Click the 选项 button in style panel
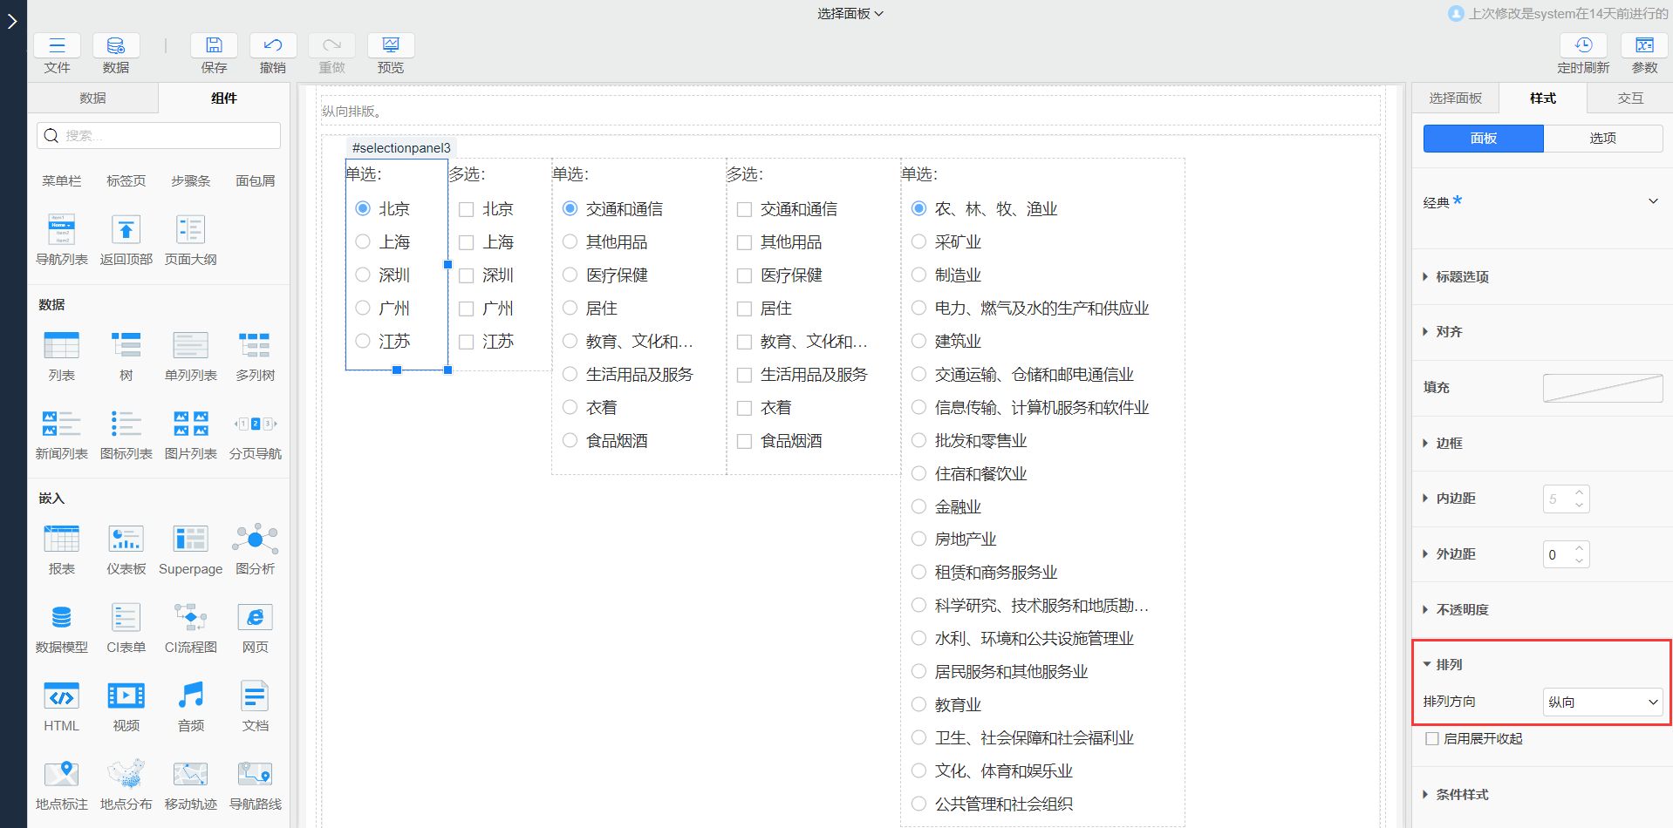 coord(1602,138)
